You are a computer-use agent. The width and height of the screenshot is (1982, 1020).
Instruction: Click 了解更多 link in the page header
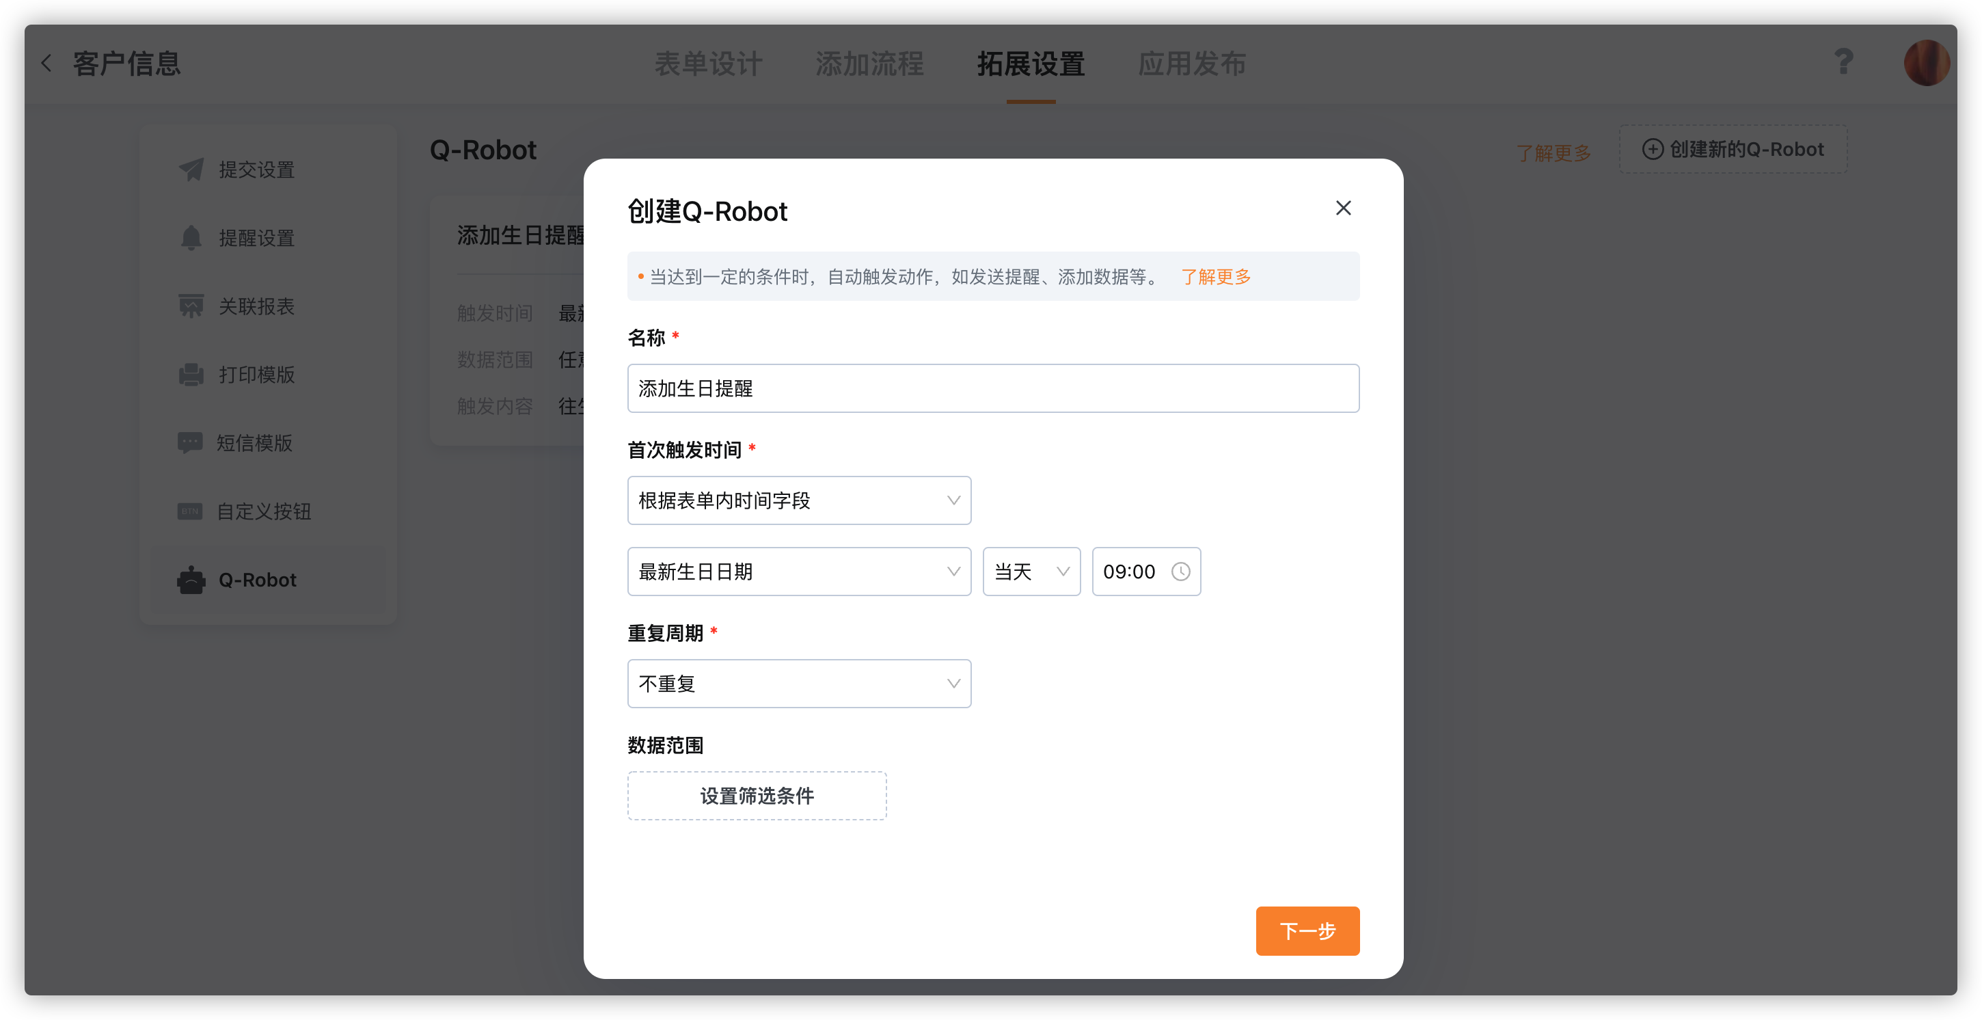(1553, 152)
